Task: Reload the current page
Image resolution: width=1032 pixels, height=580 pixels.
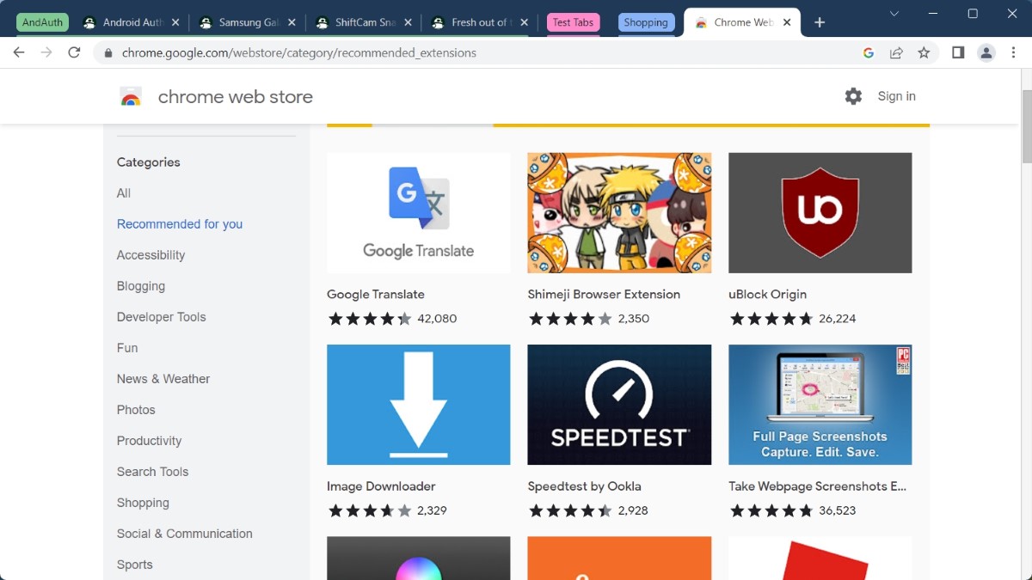Action: coord(74,52)
